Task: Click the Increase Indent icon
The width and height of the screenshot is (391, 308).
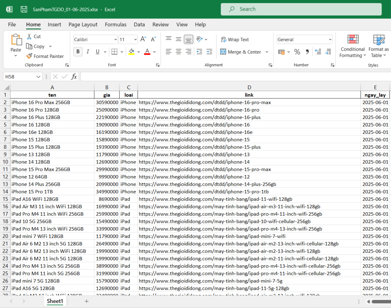Action: click(x=209, y=52)
